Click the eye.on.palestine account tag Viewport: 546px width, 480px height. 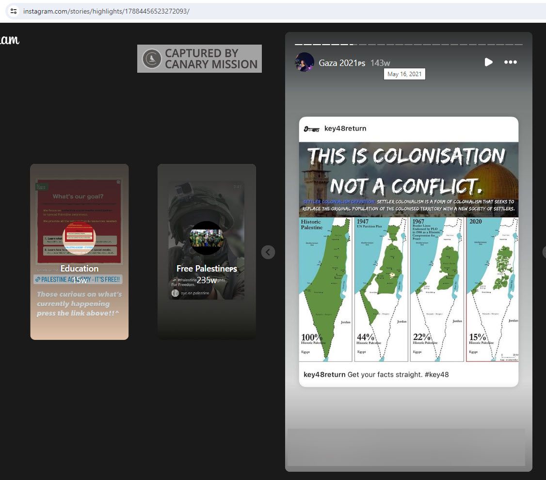point(191,293)
